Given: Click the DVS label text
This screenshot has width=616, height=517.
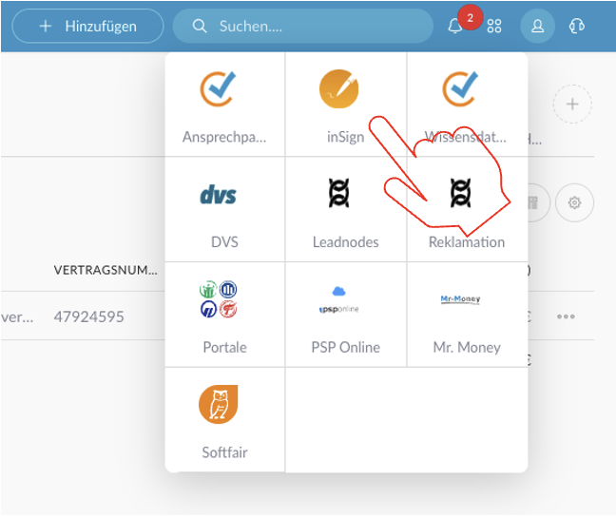Looking at the screenshot, I should point(224,242).
